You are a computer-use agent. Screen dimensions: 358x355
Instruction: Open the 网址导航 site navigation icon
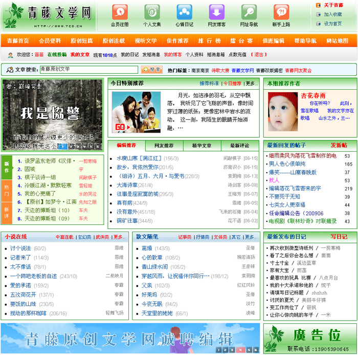tap(249, 12)
